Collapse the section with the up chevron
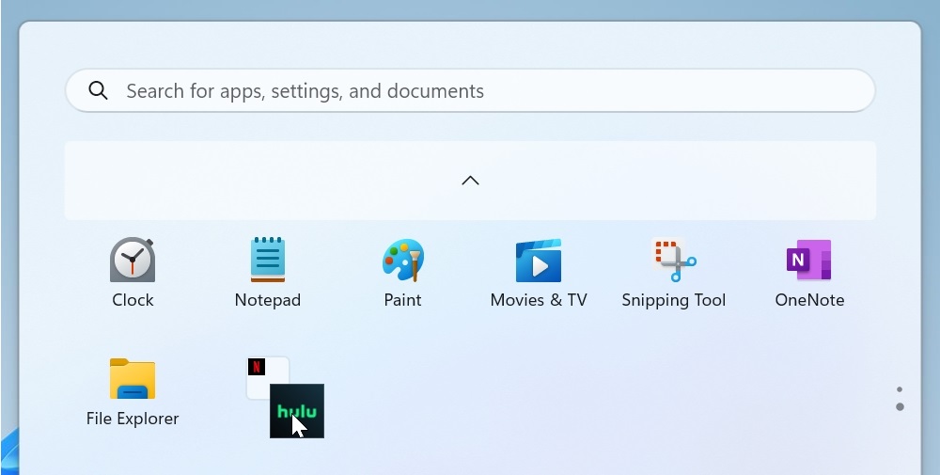Screen dimensions: 940x475 click(x=470, y=181)
